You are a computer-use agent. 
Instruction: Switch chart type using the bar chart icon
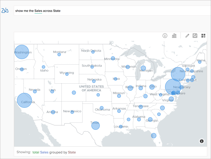click(x=174, y=36)
